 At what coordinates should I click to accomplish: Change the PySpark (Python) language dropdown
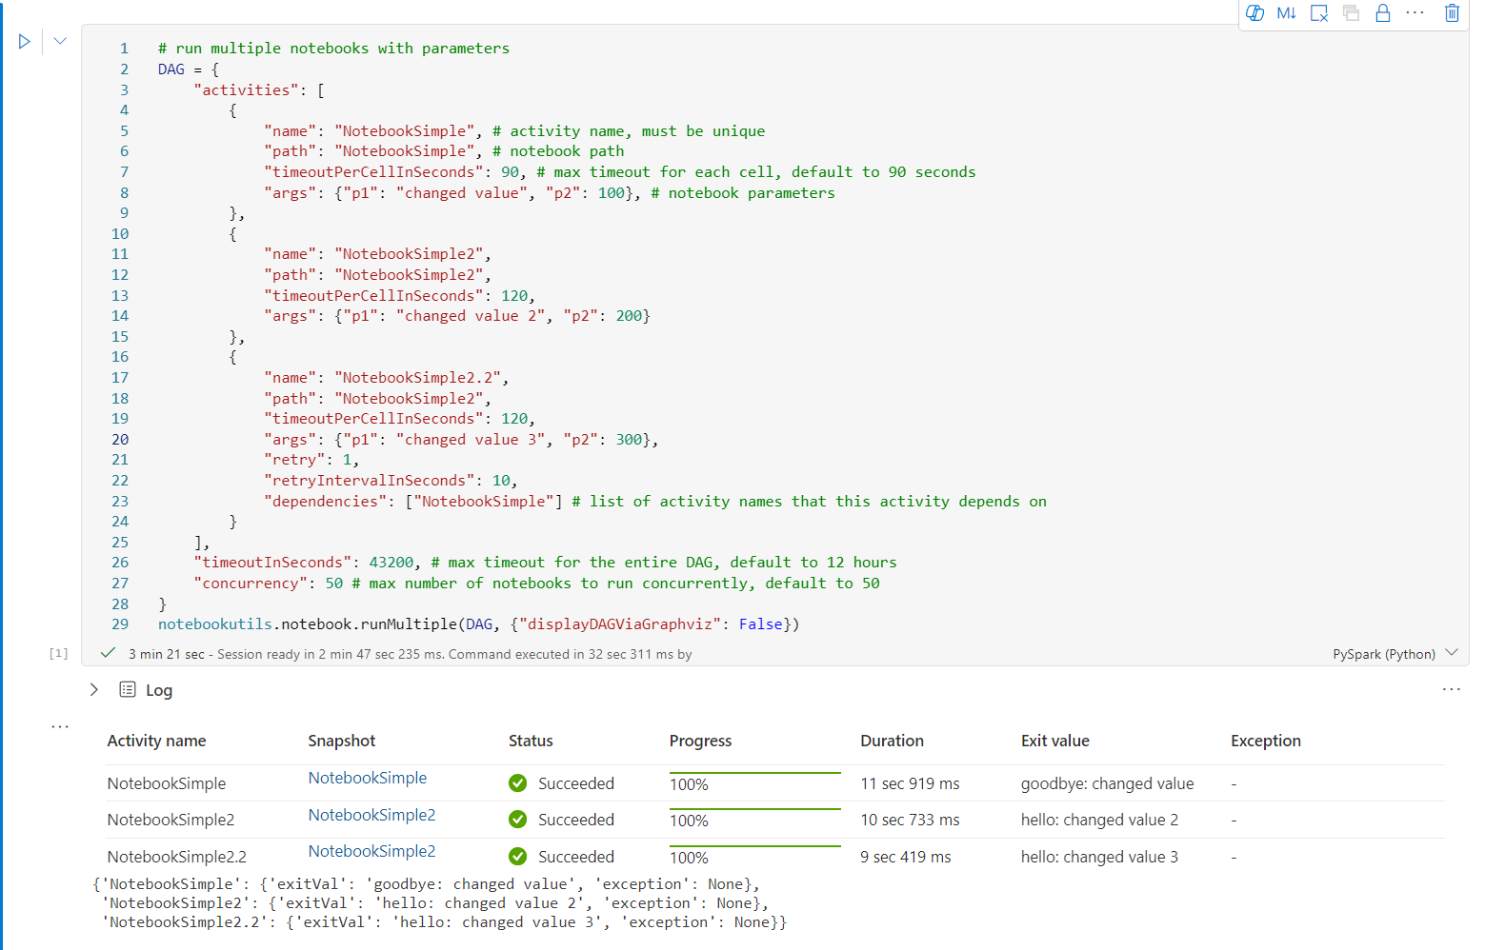coord(1395,654)
